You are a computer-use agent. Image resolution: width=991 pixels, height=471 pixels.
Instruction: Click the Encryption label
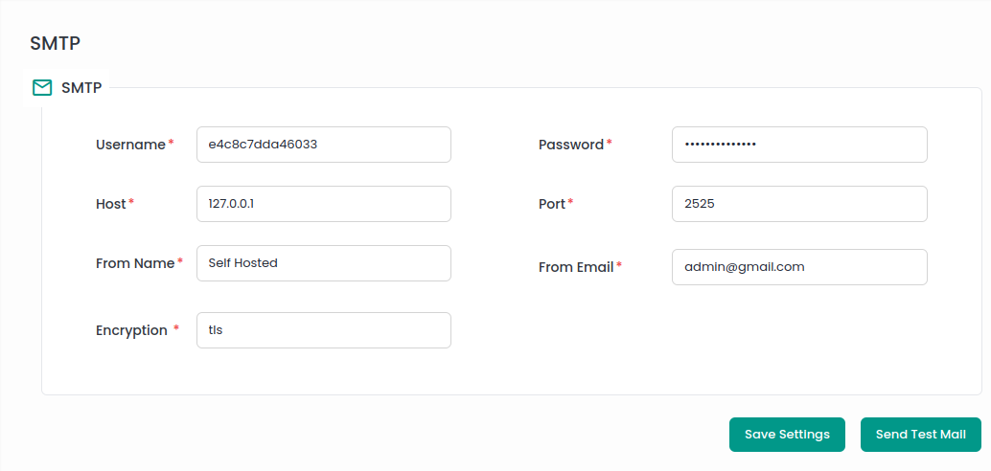tap(131, 330)
